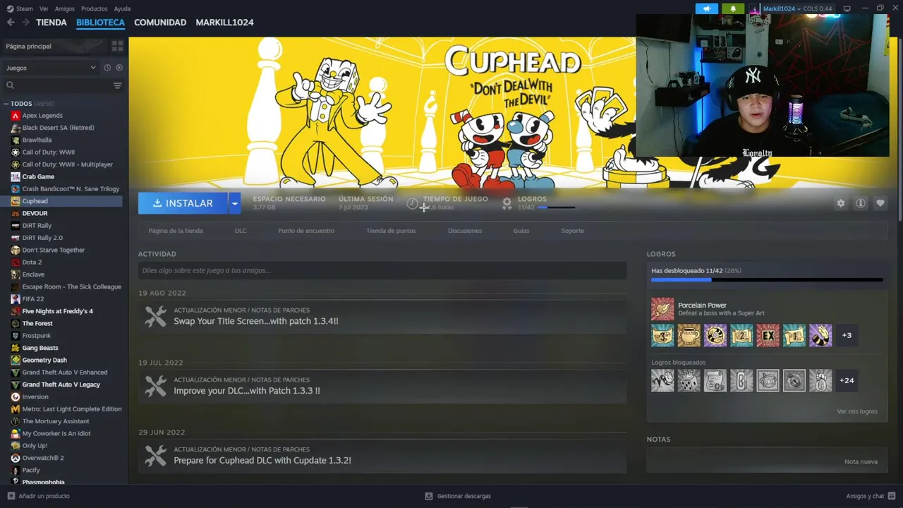Click the LOGROS 11/42 header progress bar
The width and height of the screenshot is (903, 508).
[556, 207]
